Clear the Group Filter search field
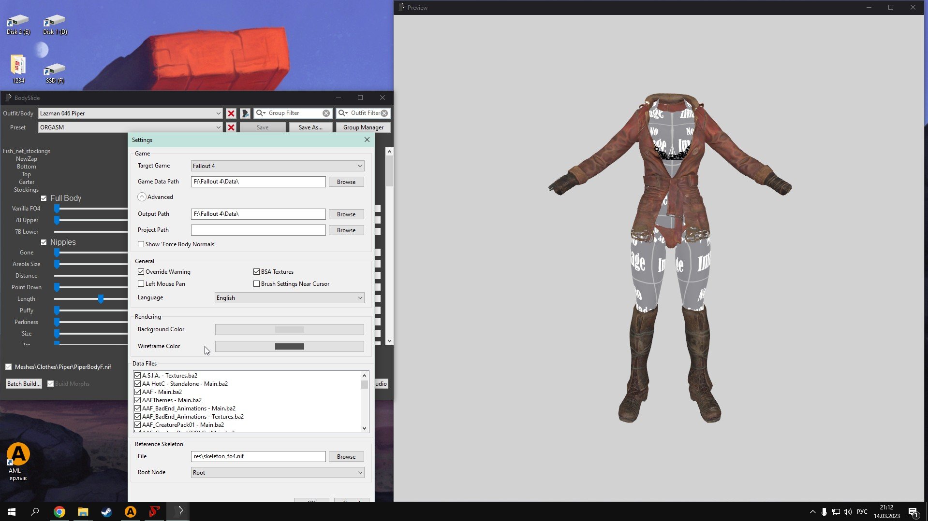Image resolution: width=928 pixels, height=521 pixels. coord(326,113)
